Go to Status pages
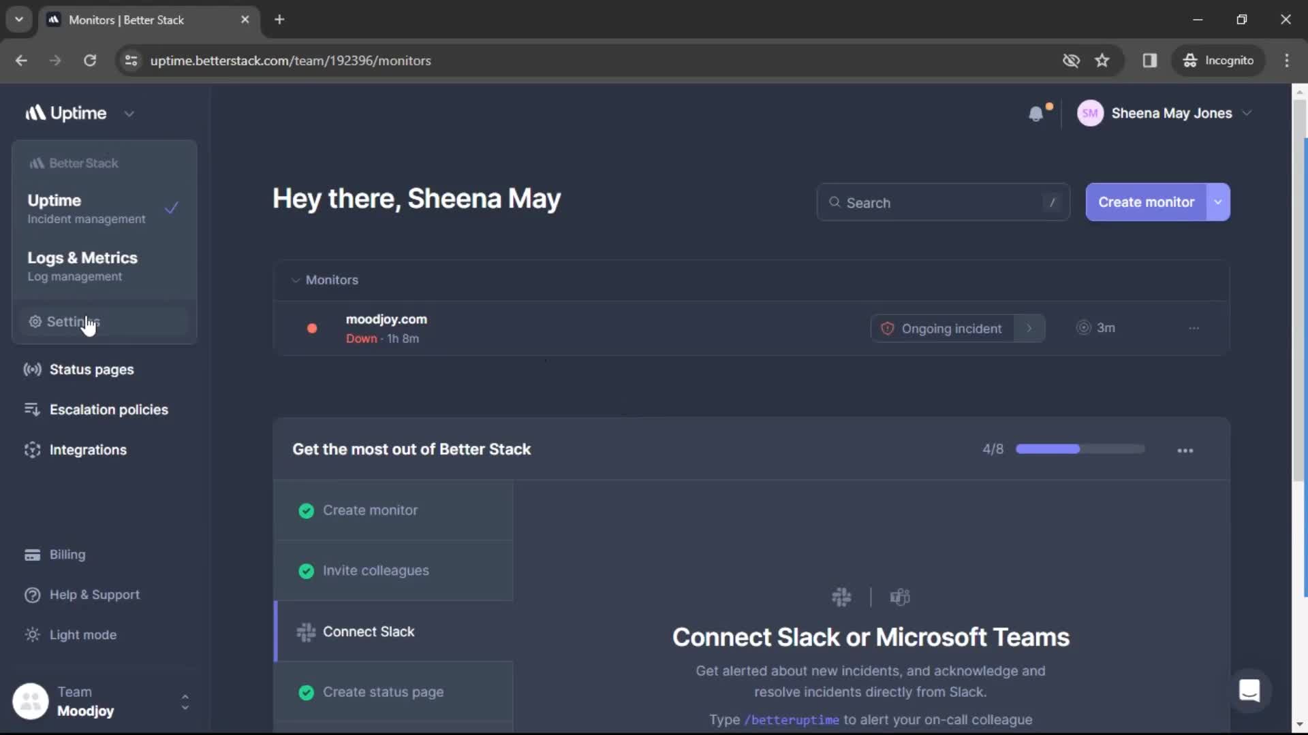 [91, 370]
